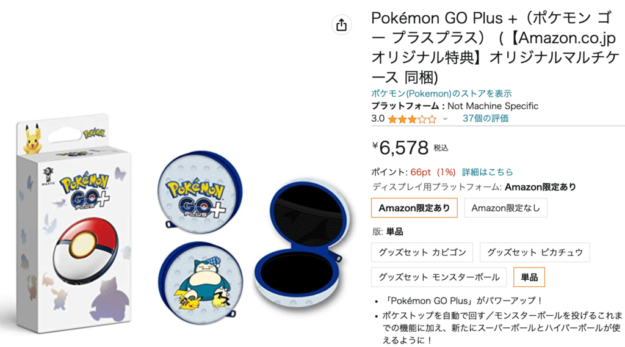625x347 pixels.
Task: Select the 単品 edition button
Action: tap(529, 277)
